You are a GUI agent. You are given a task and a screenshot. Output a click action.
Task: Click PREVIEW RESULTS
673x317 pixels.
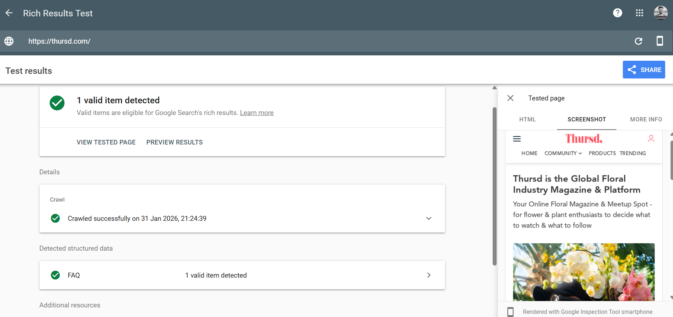174,142
